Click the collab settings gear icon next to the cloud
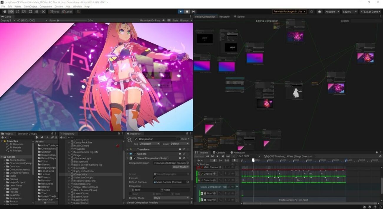Screen dimensions: 383x209 (x=312, y=11)
